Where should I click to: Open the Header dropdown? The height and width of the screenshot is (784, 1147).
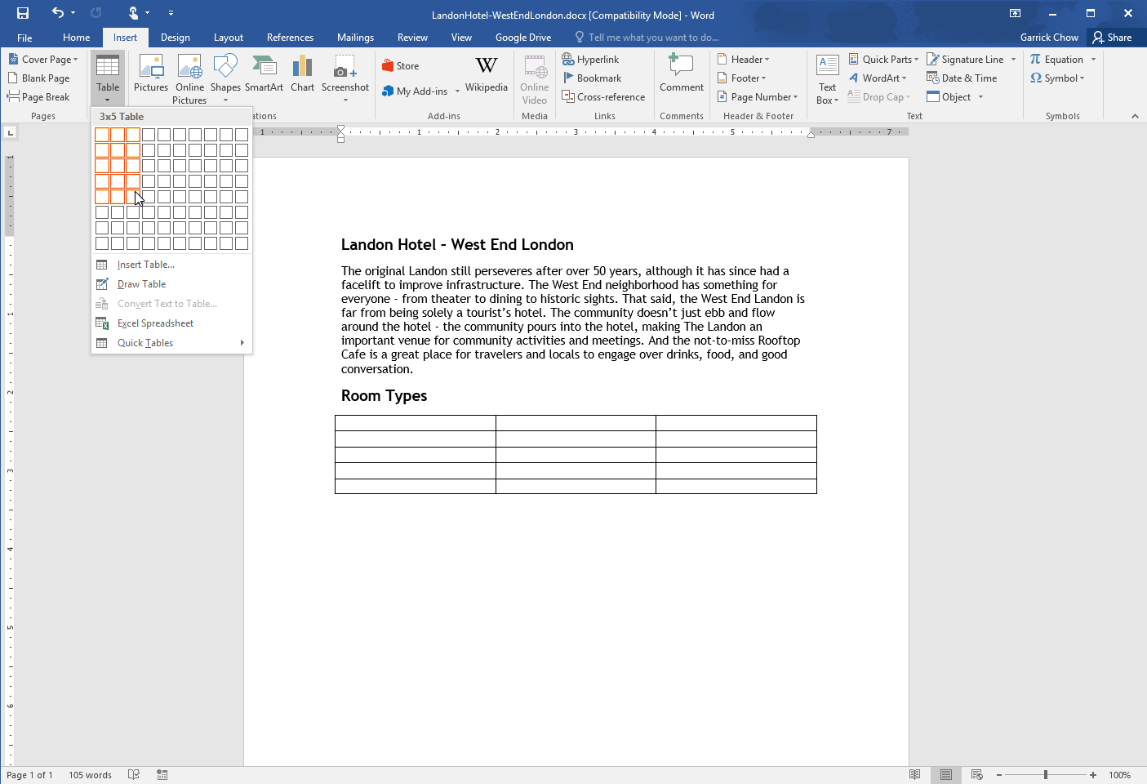pyautogui.click(x=745, y=58)
